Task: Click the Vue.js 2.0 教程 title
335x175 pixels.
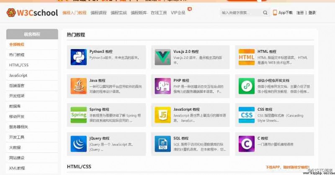Action: [186, 52]
